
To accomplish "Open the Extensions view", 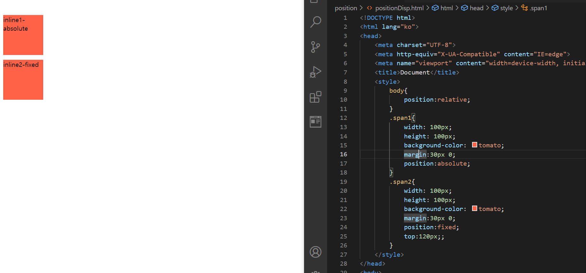I will [316, 97].
